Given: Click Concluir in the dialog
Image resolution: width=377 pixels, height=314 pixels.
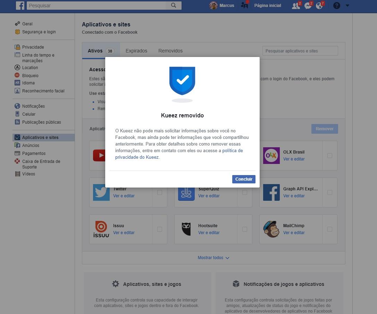Looking at the screenshot, I should (244, 179).
